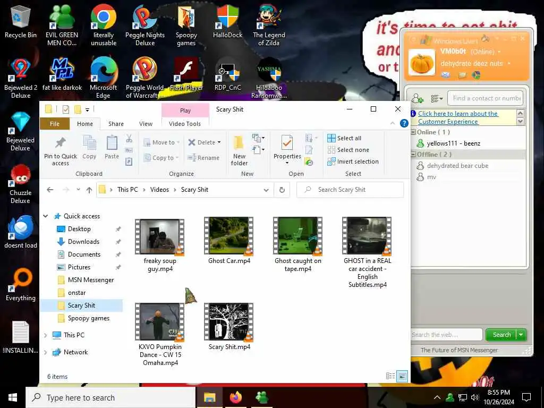Select Peggle Nights Deluxe desktop icon
This screenshot has width=544, height=408.
click(x=144, y=26)
